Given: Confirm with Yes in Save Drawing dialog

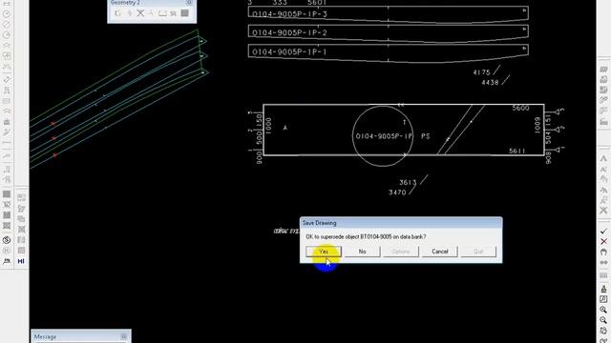Looking at the screenshot, I should point(324,252).
